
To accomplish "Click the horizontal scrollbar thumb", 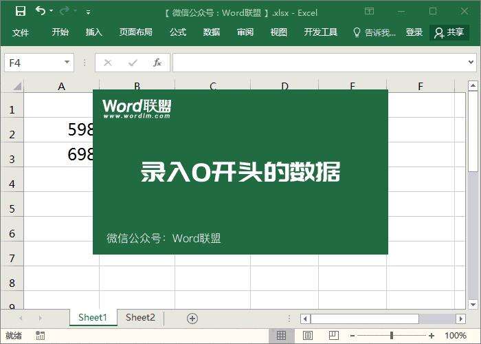I will point(365,319).
